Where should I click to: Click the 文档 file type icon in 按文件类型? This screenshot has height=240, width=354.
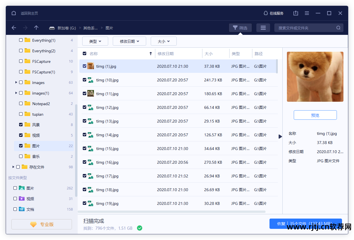[x=22, y=209]
